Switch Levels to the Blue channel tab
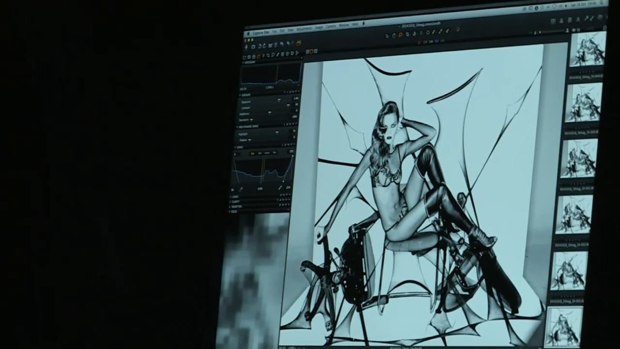Image resolution: width=620 pixels, height=349 pixels. pos(275,152)
